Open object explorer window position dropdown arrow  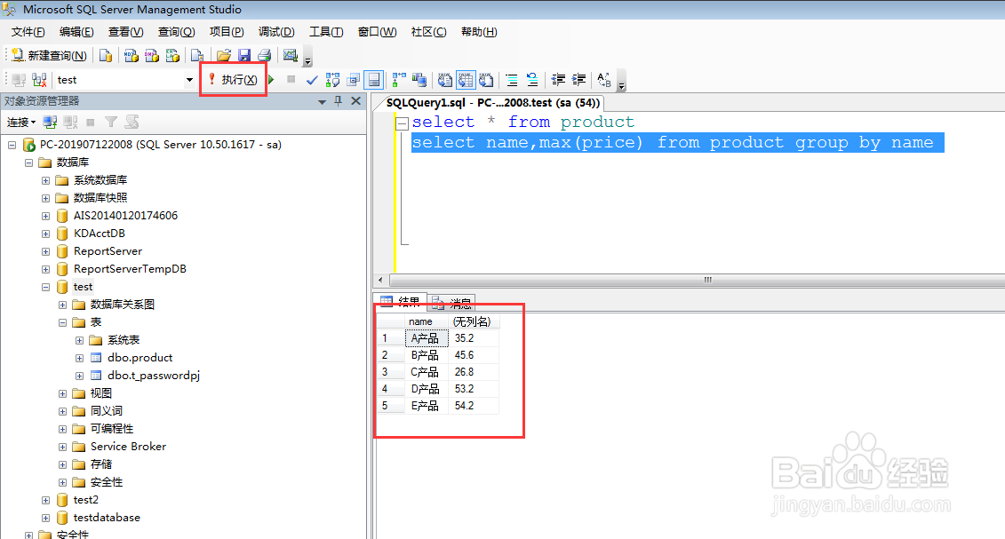tap(322, 102)
